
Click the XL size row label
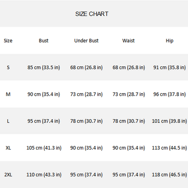(x=8, y=148)
